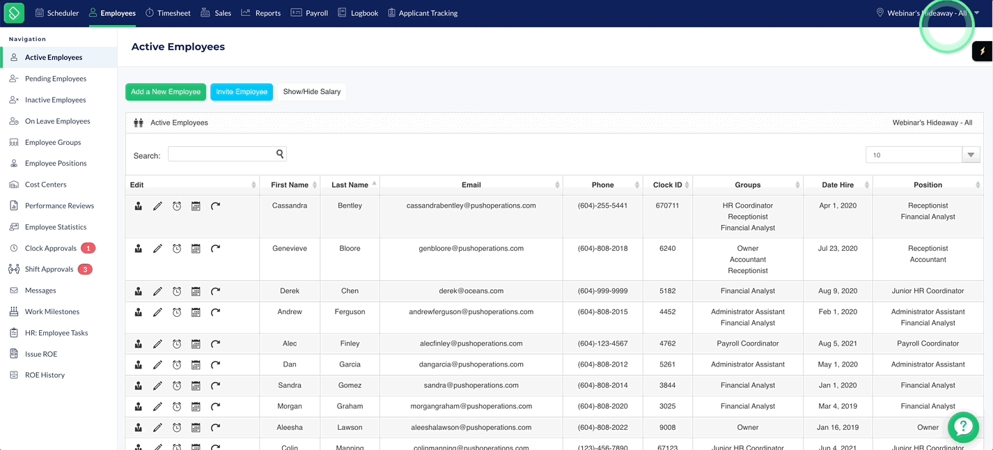Image resolution: width=993 pixels, height=450 pixels.
Task: Open the Sales tab
Action: (x=216, y=13)
